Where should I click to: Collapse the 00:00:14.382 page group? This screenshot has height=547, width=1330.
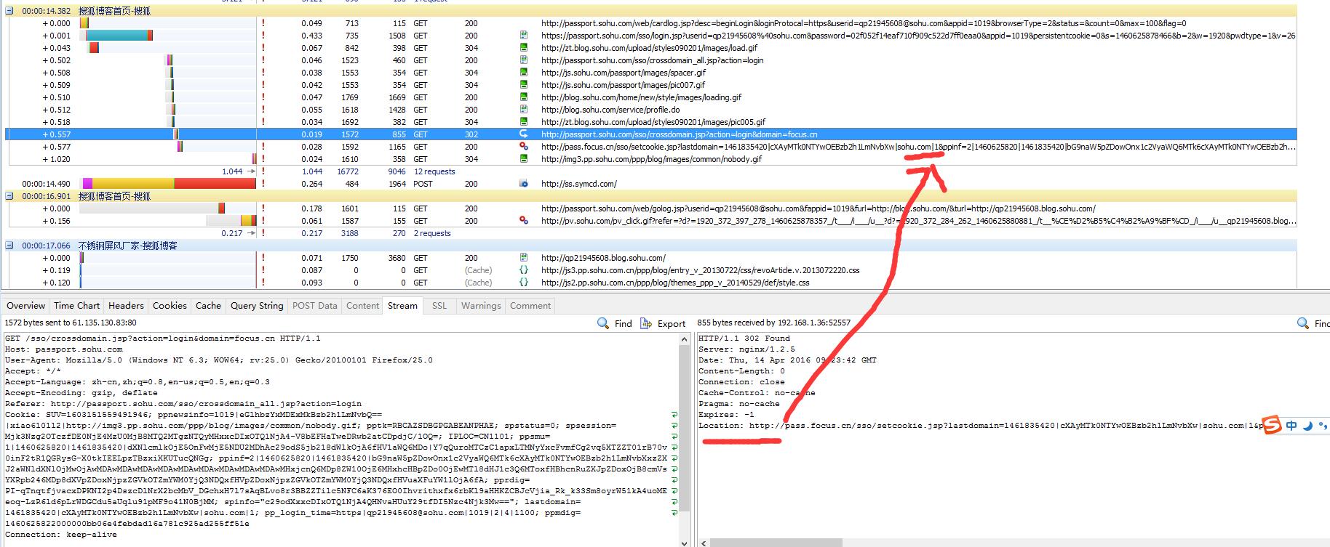pos(9,11)
